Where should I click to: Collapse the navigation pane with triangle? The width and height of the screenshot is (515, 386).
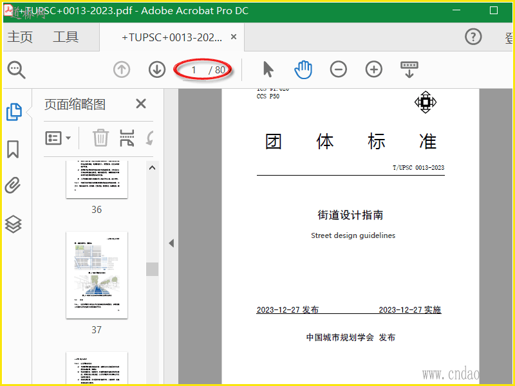[x=171, y=243]
